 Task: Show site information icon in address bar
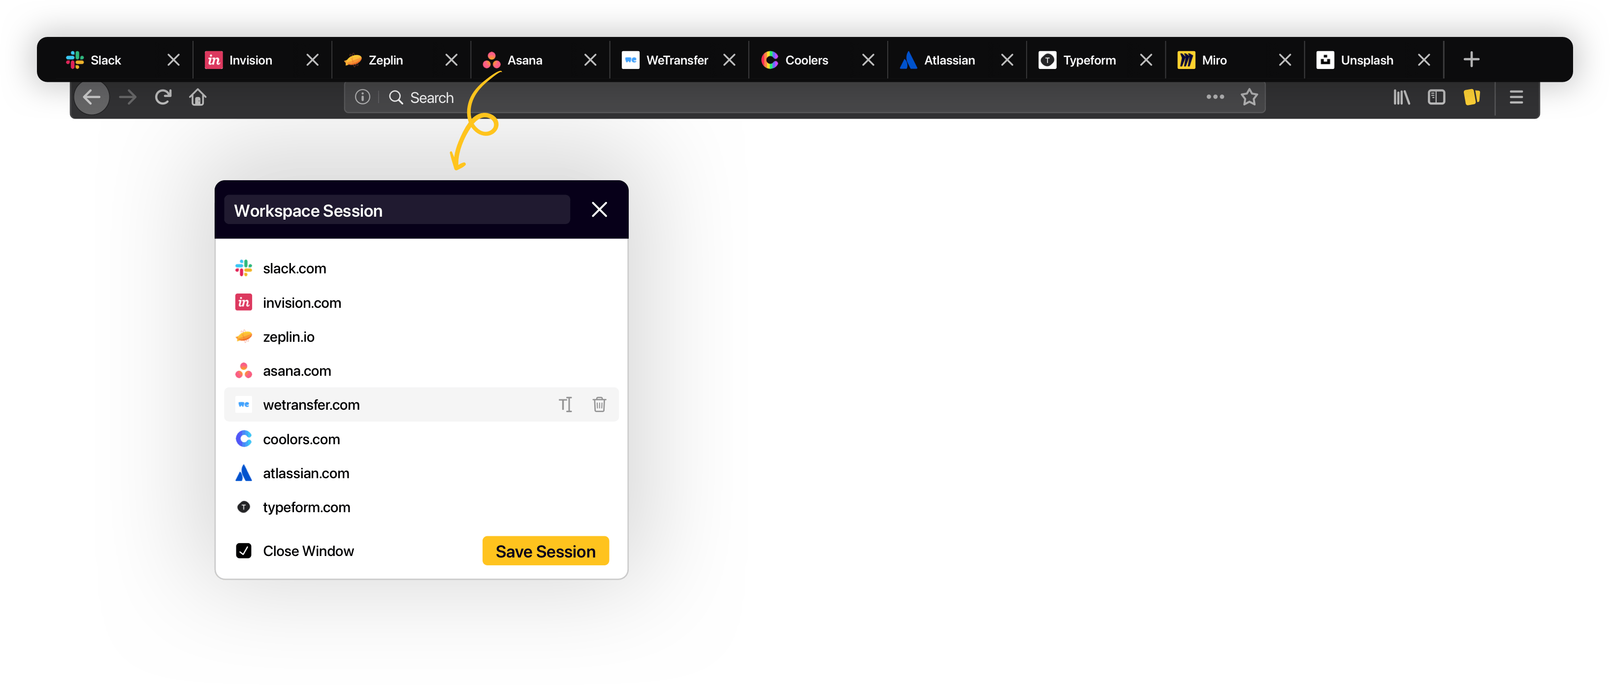[x=362, y=97]
